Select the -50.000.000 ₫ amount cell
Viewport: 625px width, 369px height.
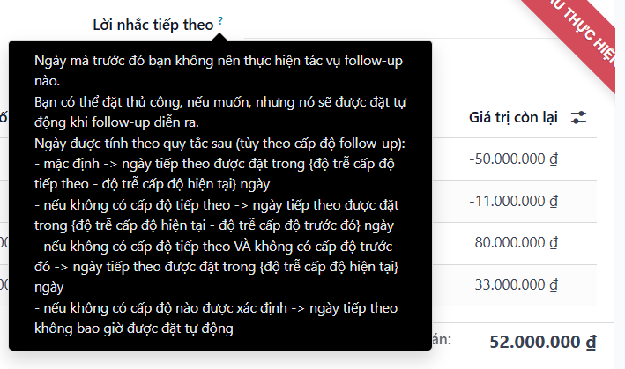click(x=514, y=159)
